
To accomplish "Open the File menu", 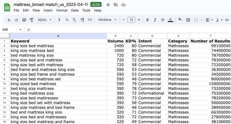I will pyautogui.click(x=16, y=10).
